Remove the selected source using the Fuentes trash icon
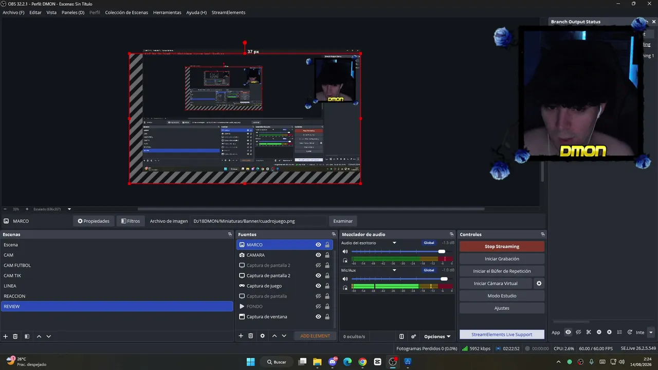The width and height of the screenshot is (658, 370). tap(251, 336)
